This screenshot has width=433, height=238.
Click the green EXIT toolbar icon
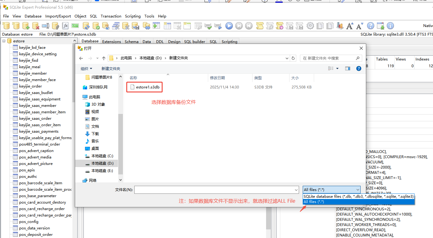[75, 26]
